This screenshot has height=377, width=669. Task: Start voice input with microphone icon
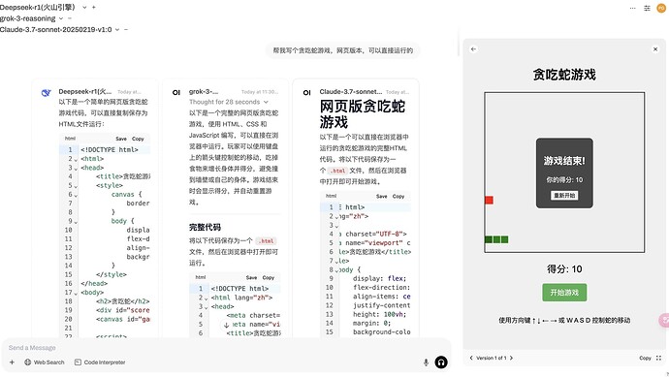(426, 362)
